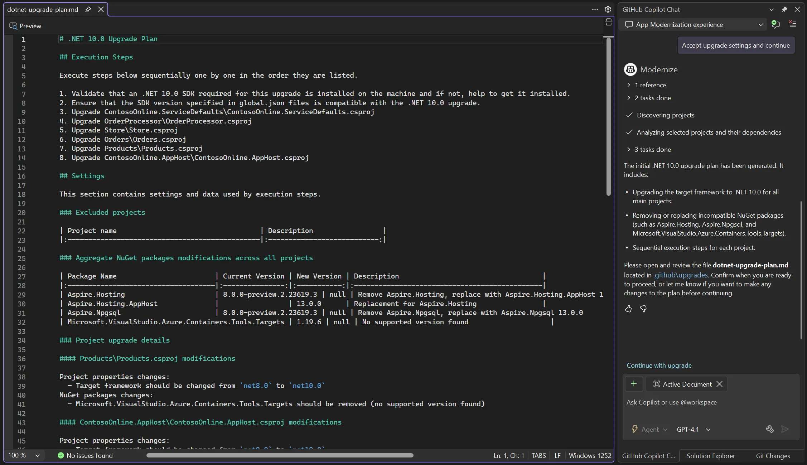Click the split editor icon above scrollbar

coord(608,22)
